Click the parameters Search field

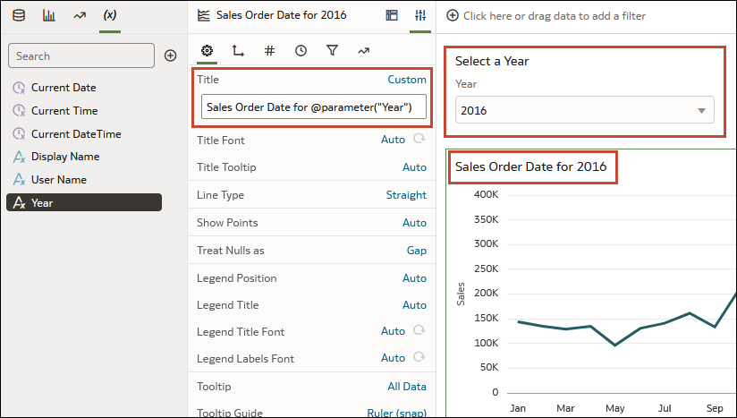[81, 55]
